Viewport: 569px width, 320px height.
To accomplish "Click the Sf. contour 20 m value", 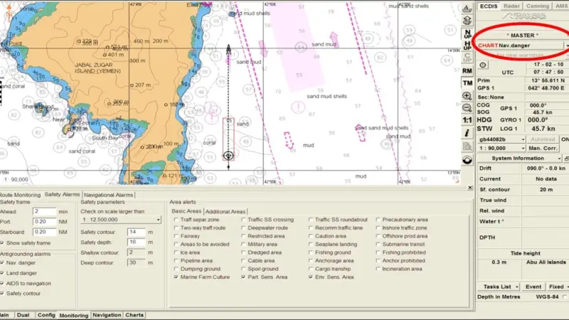I will 546,189.
